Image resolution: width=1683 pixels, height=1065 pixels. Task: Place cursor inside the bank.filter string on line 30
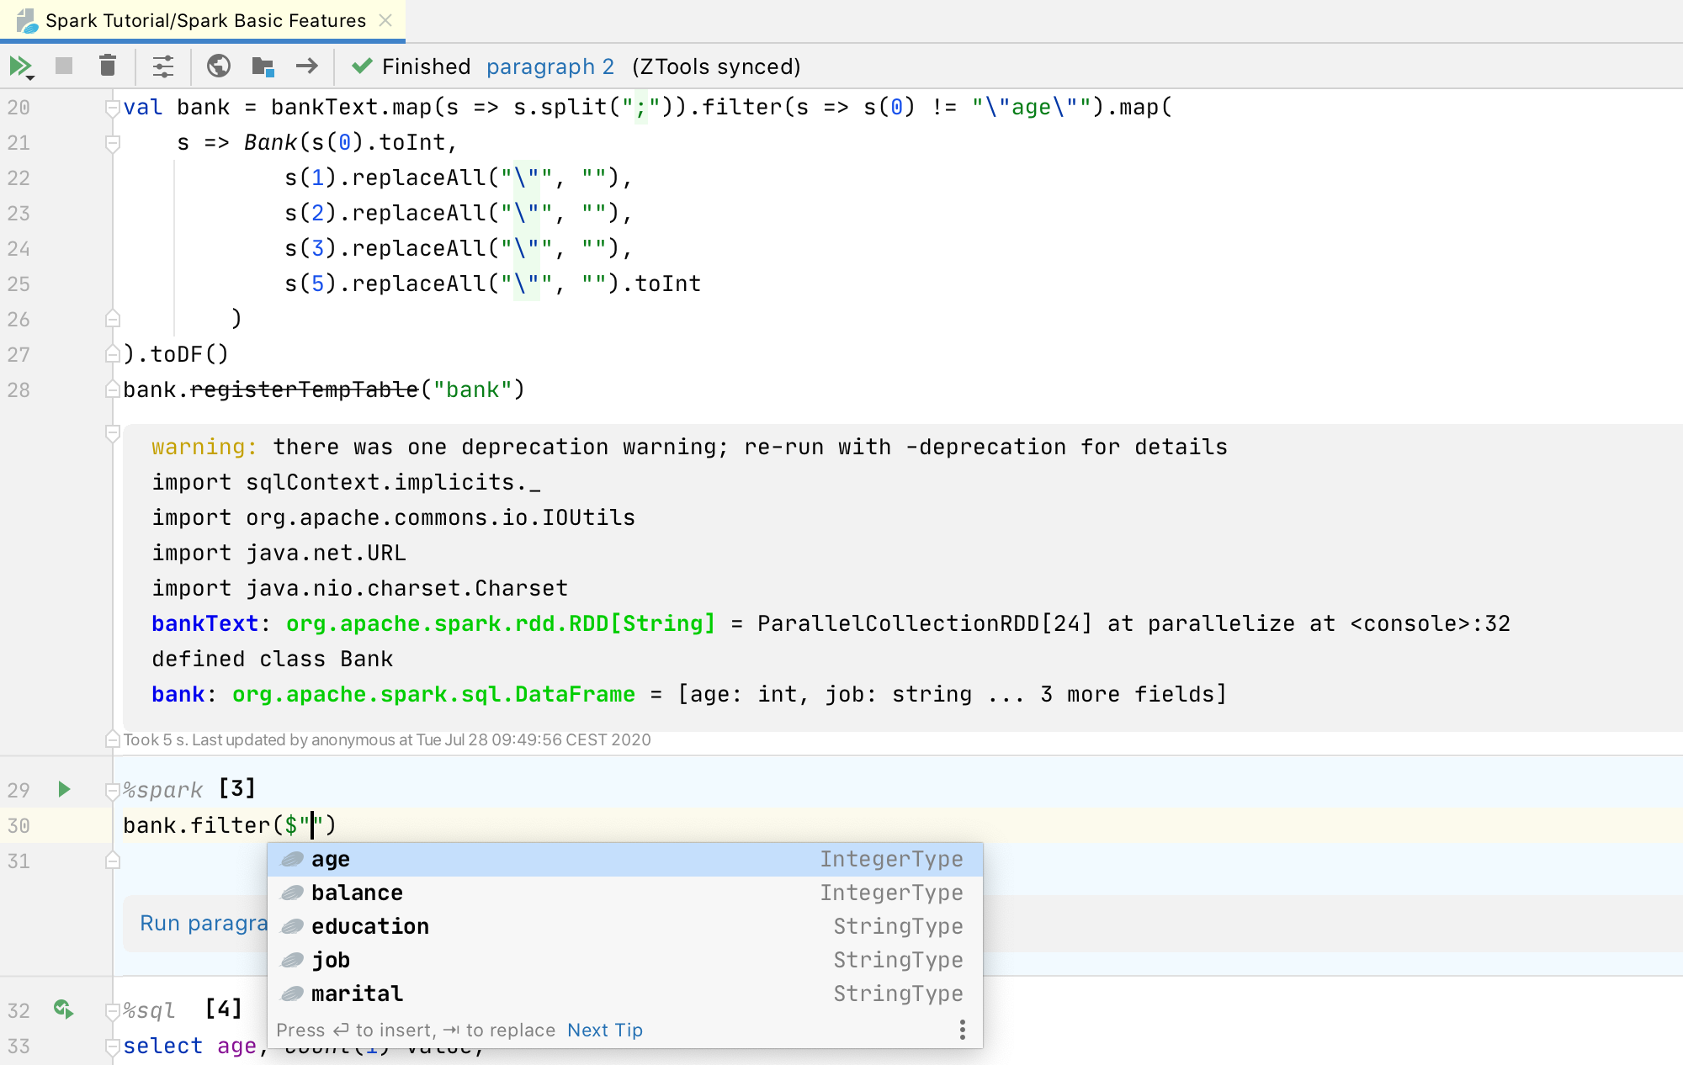[x=313, y=825]
